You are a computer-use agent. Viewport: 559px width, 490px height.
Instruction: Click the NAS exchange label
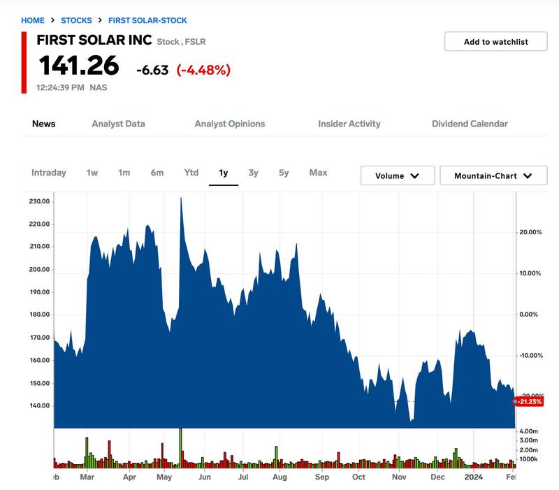tap(99, 87)
